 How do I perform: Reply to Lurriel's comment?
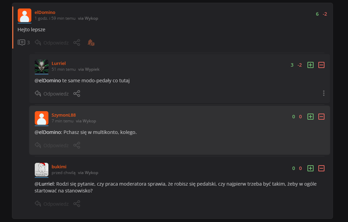(52, 93)
